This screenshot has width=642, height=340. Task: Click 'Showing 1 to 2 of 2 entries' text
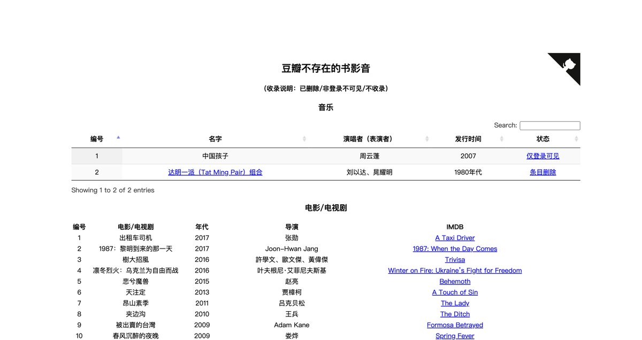pyautogui.click(x=113, y=190)
